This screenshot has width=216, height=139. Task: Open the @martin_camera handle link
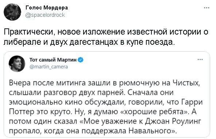point(49,67)
